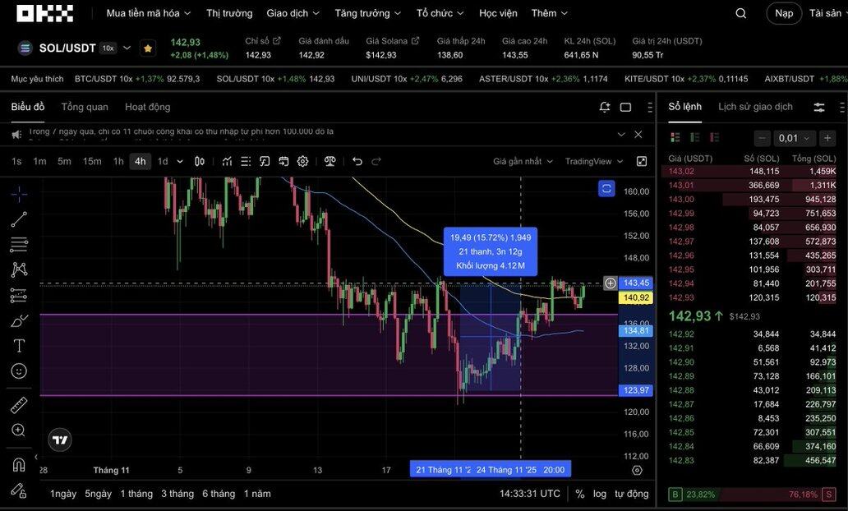Viewport: 848px width, 511px height.
Task: Switch to Lịch sử giao dịch tab
Action: pyautogui.click(x=755, y=107)
